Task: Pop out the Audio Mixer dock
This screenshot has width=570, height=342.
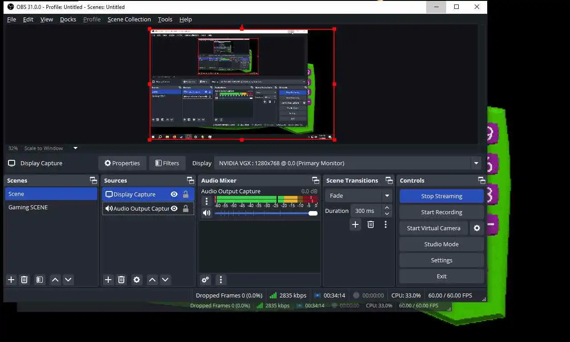Action: [316, 180]
